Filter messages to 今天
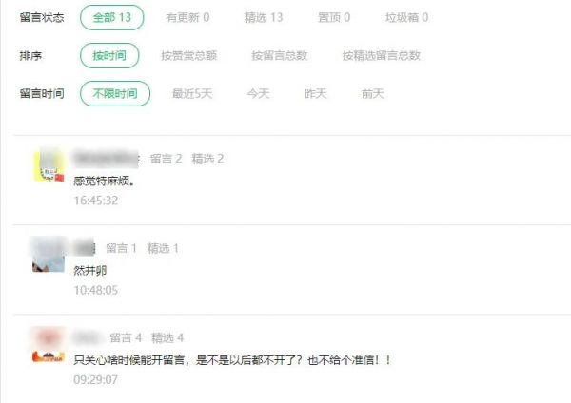 (x=258, y=94)
